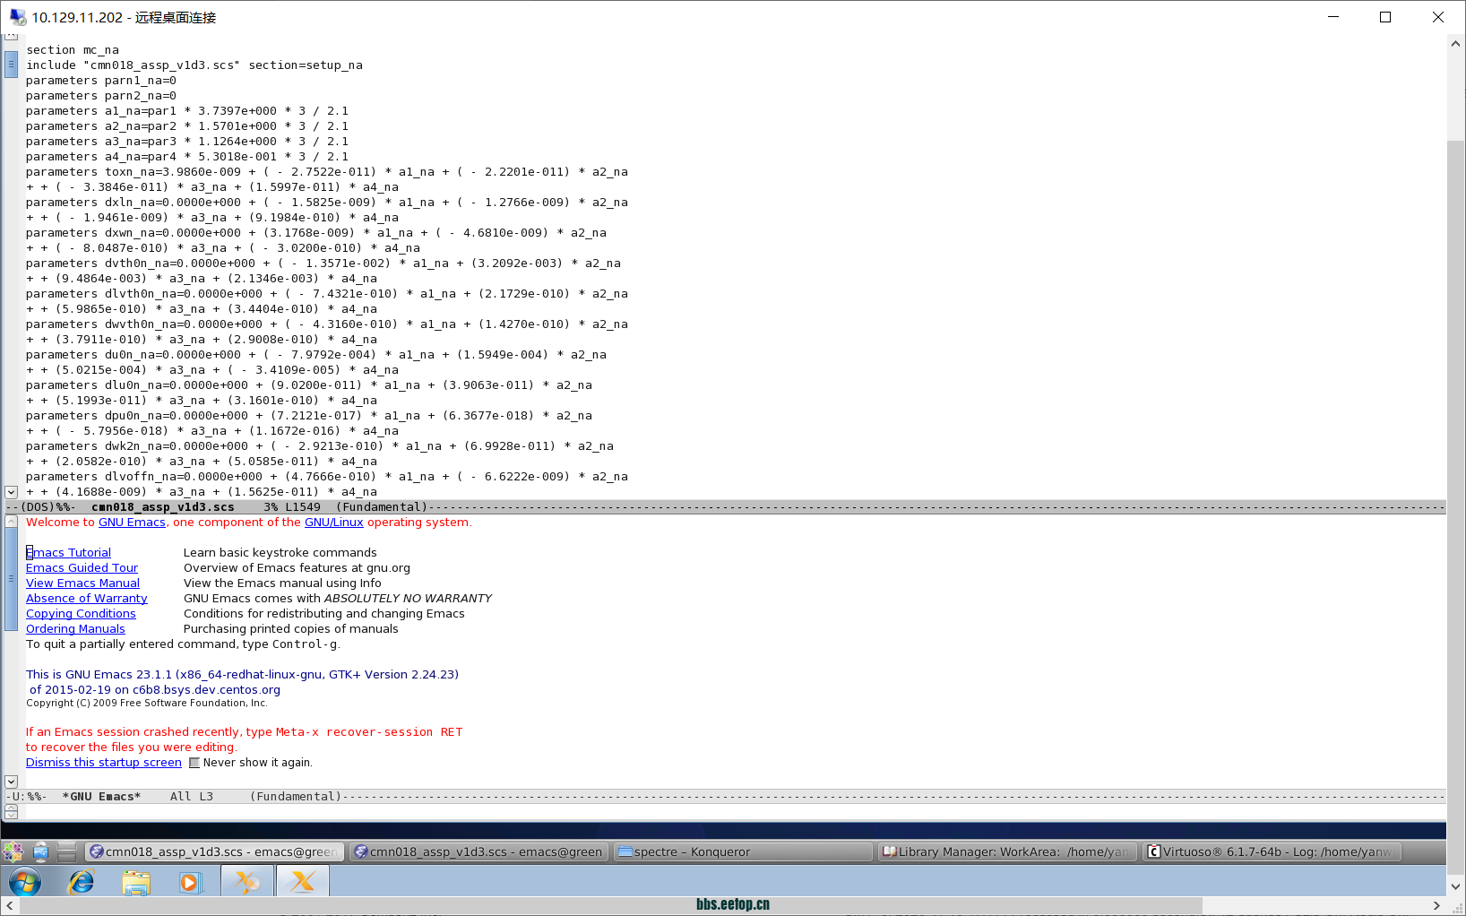Open the Copying Conditions link
Image resolution: width=1466 pixels, height=916 pixels.
(x=81, y=614)
